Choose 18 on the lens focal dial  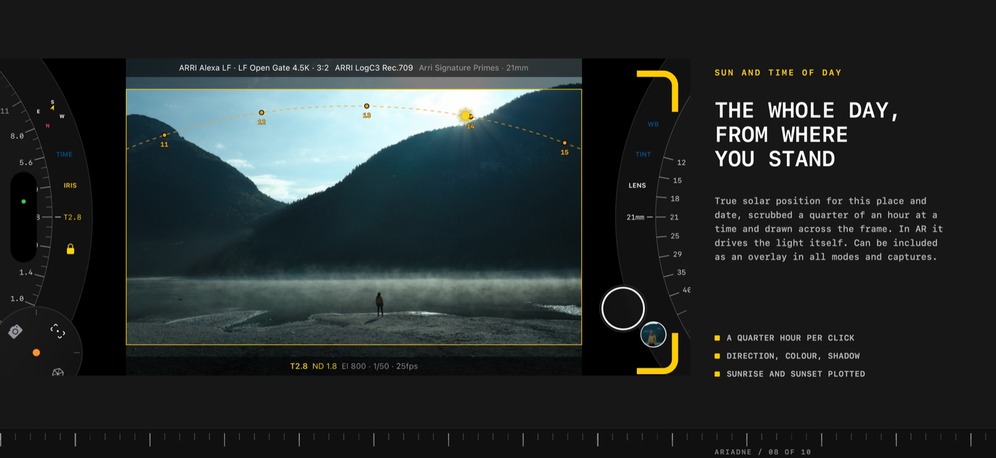[x=675, y=199]
